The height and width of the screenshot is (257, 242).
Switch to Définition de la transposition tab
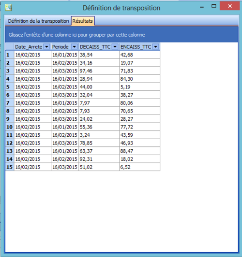[38, 21]
